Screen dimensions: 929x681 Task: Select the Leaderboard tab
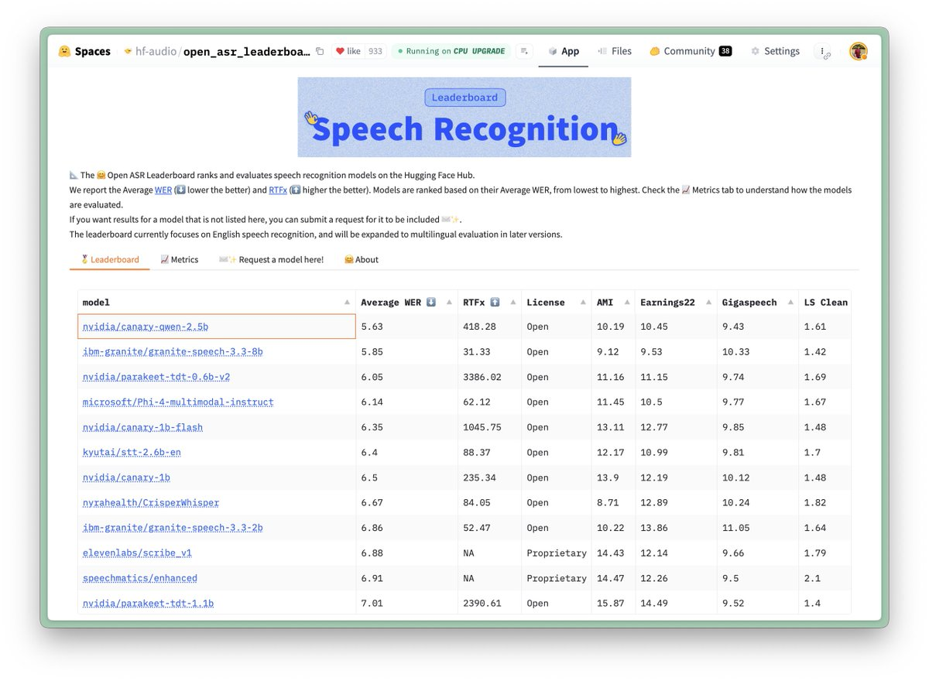coord(110,260)
